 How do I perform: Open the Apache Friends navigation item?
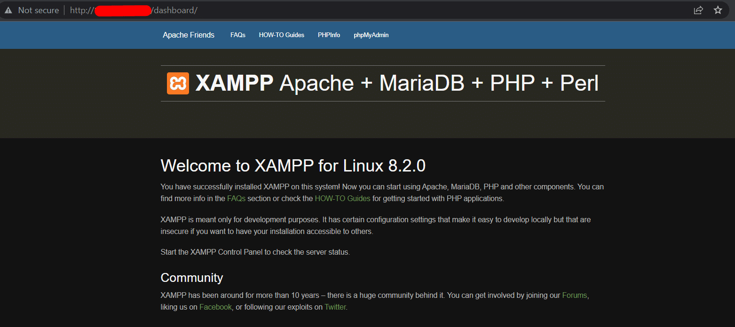click(188, 35)
